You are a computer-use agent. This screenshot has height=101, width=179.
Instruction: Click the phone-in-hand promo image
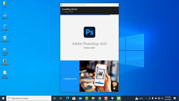tap(99, 76)
